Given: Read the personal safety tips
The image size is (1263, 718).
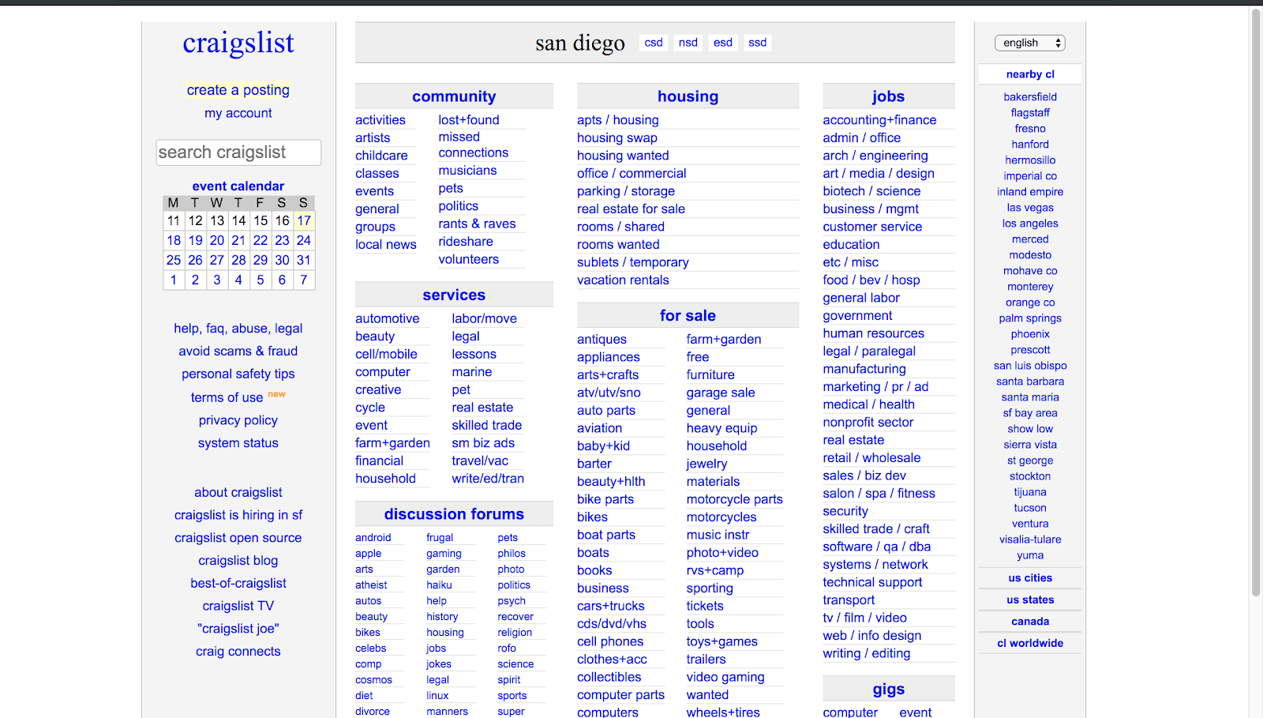Looking at the screenshot, I should tap(238, 374).
